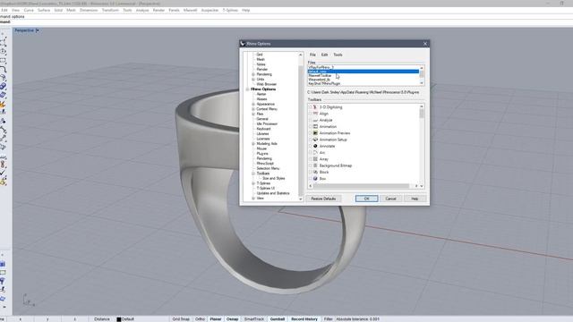This screenshot has width=573, height=322.
Task: Enable the Animation toolbar checkbox
Action: [311, 127]
